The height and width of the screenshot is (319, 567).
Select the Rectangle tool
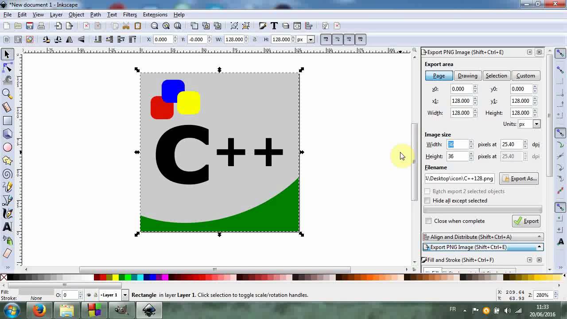(x=7, y=120)
